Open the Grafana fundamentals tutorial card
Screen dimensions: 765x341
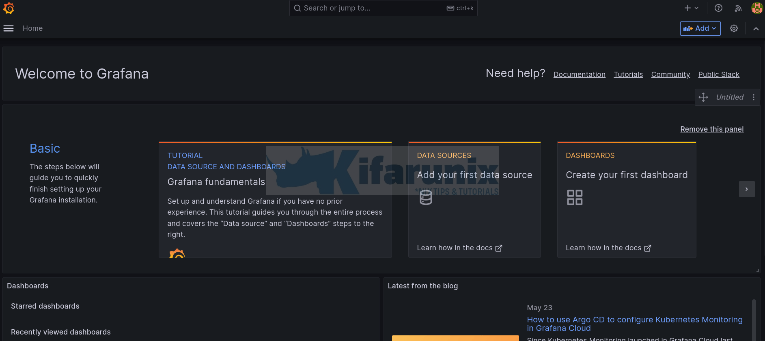pyautogui.click(x=275, y=200)
